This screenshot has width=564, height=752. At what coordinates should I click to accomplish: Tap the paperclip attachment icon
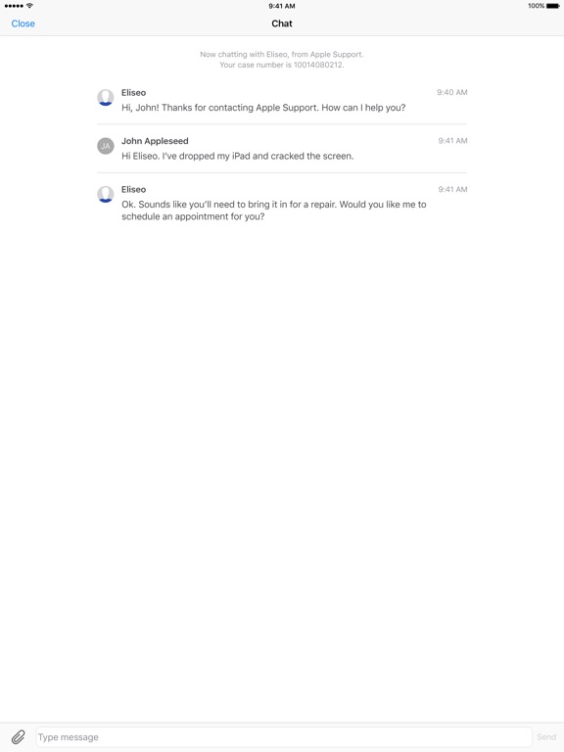19,736
